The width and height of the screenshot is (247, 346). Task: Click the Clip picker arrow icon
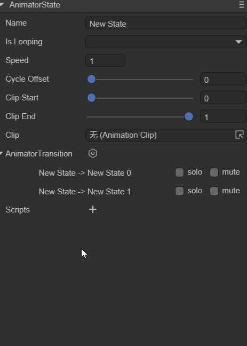240,135
